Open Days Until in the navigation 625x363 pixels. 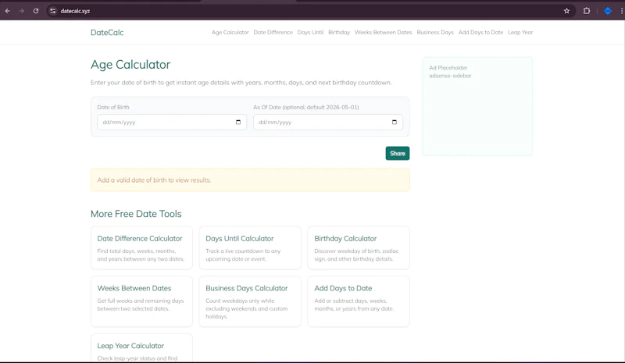point(310,32)
